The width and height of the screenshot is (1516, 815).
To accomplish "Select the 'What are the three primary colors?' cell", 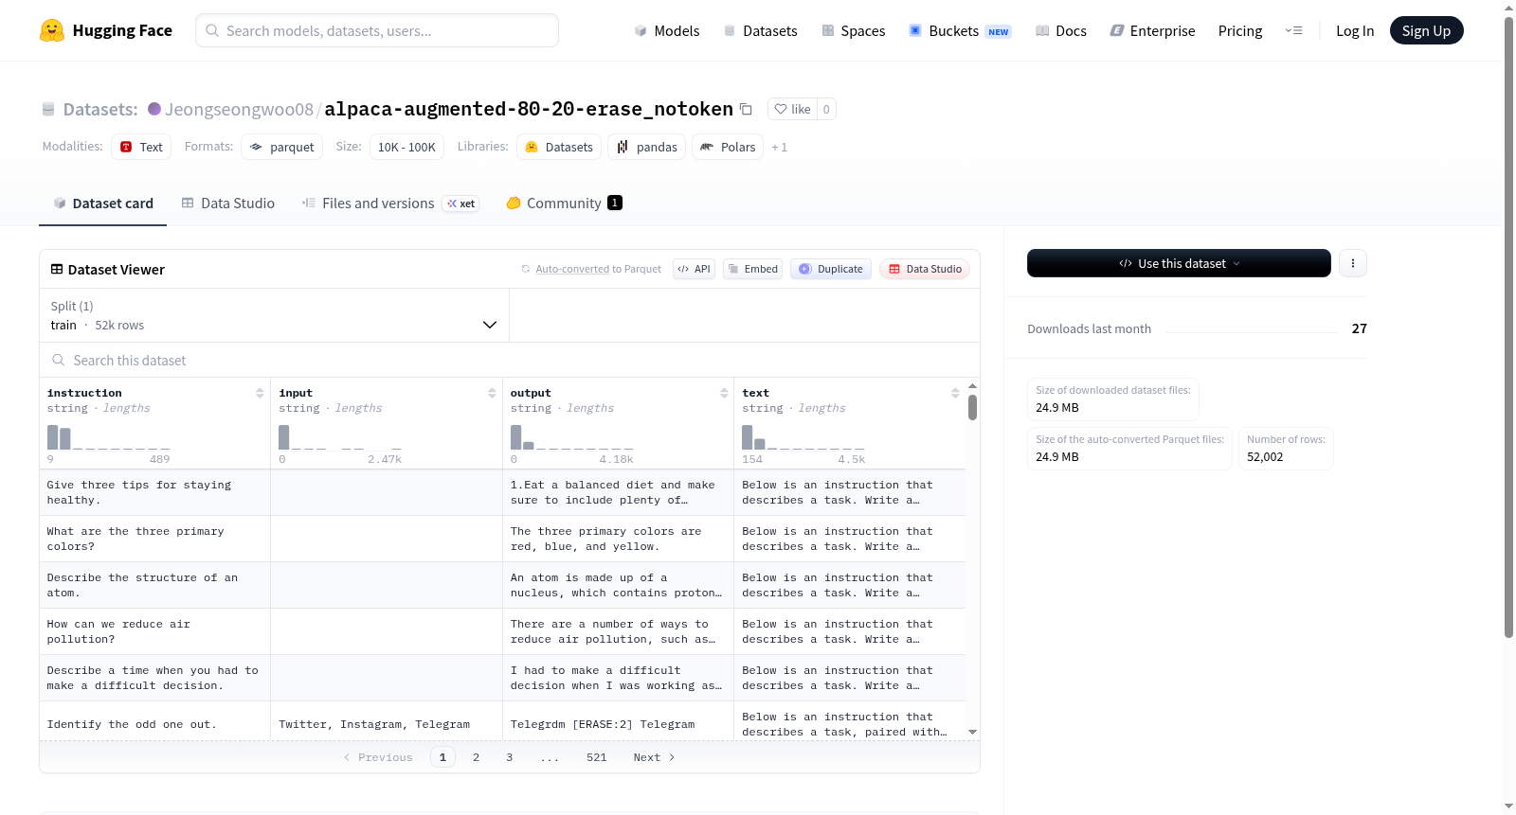I will (154, 539).
